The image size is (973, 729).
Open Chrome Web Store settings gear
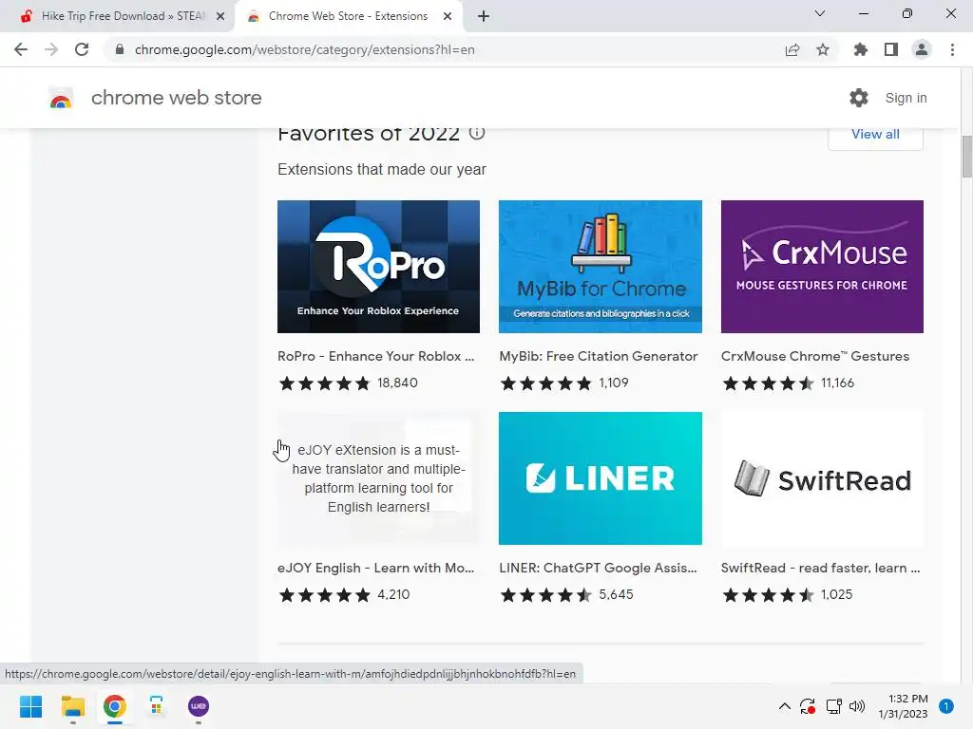click(859, 98)
